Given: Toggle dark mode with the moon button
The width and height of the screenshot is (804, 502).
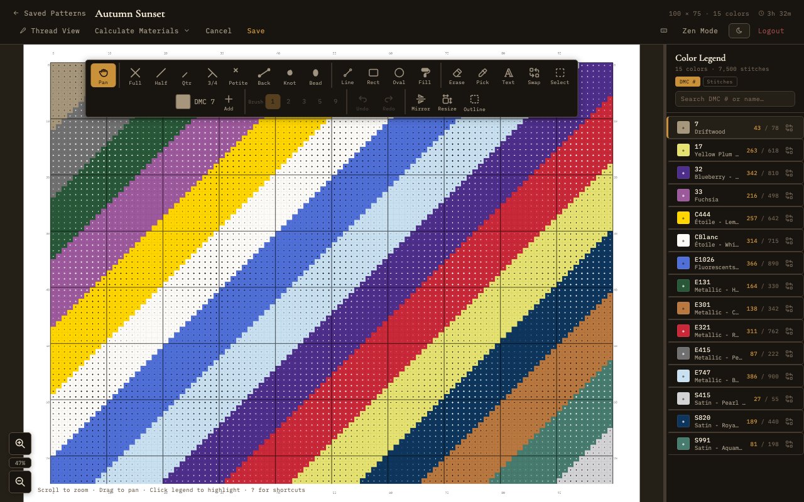Looking at the screenshot, I should point(739,29).
